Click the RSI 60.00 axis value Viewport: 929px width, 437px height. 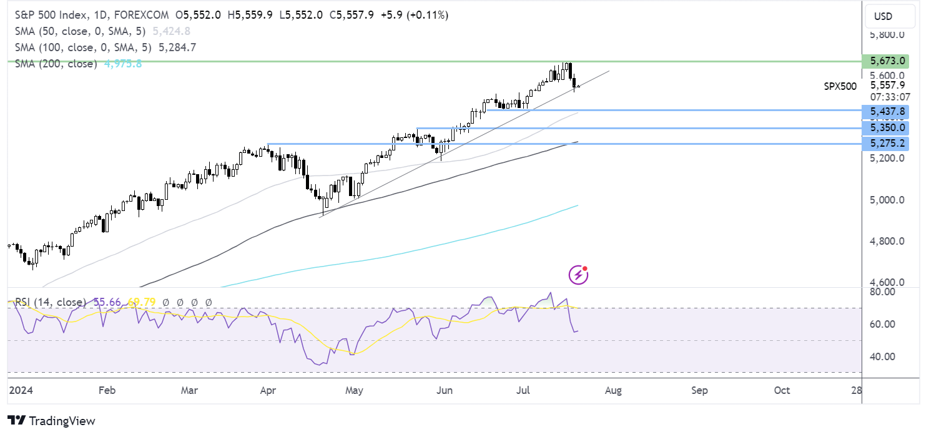[x=882, y=324]
